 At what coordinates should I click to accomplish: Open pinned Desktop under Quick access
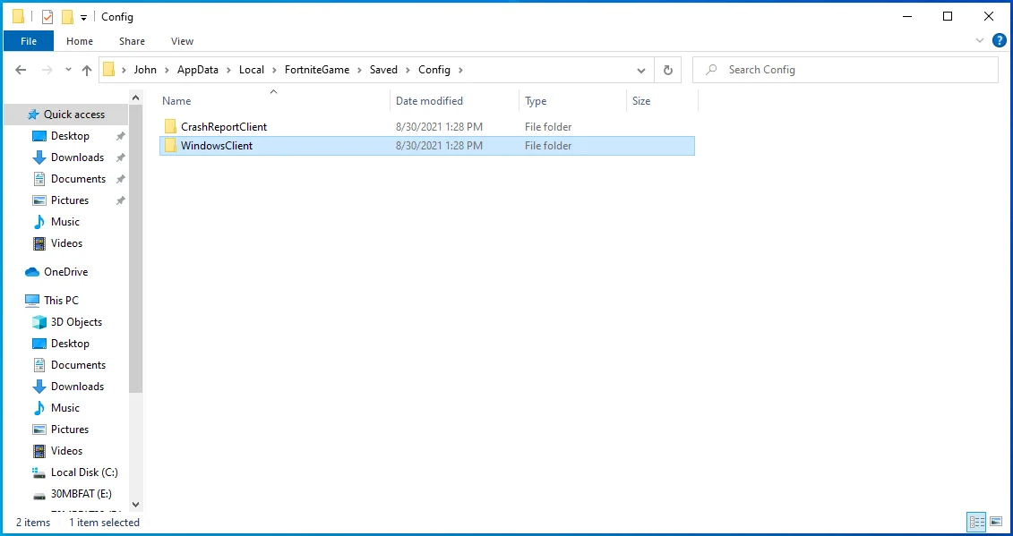coord(70,136)
